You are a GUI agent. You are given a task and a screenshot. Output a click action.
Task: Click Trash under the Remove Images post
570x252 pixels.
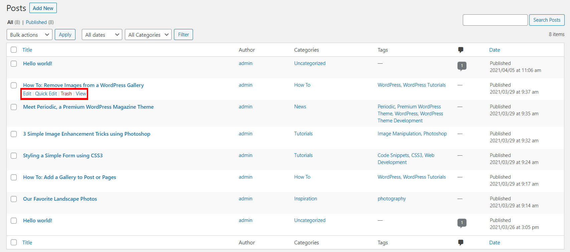(66, 94)
